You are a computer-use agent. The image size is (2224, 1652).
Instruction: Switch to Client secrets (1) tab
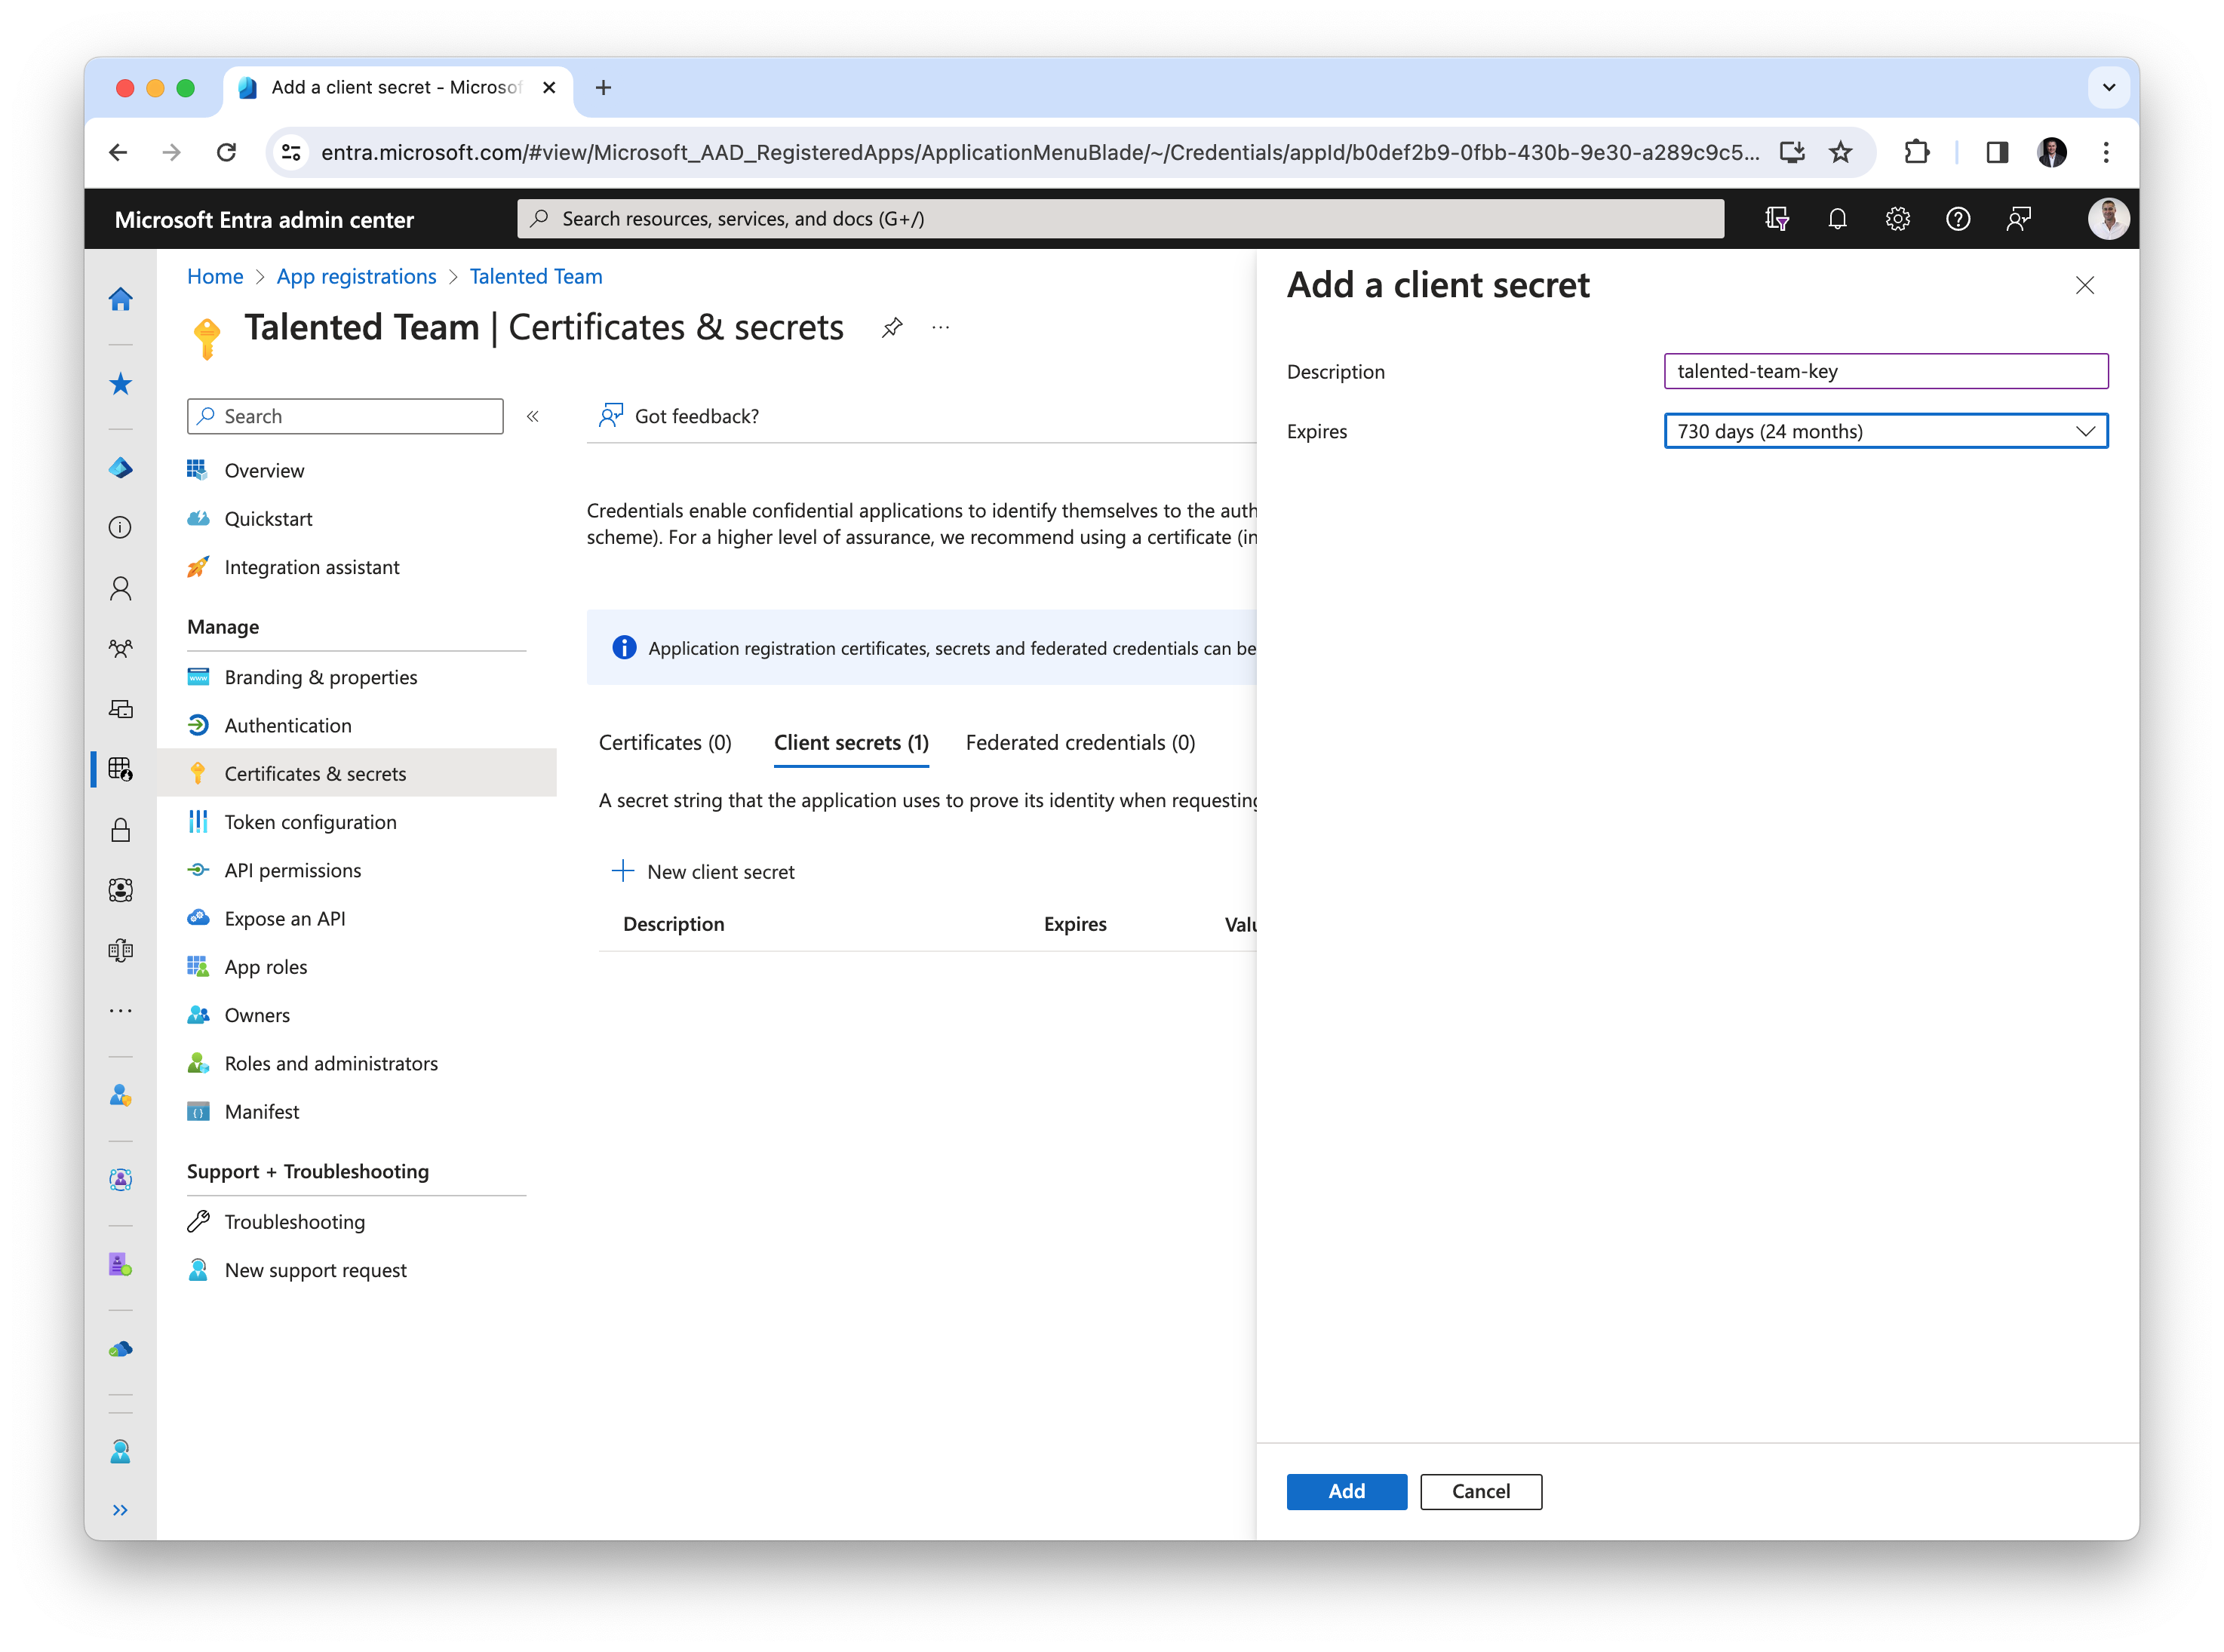pos(851,742)
